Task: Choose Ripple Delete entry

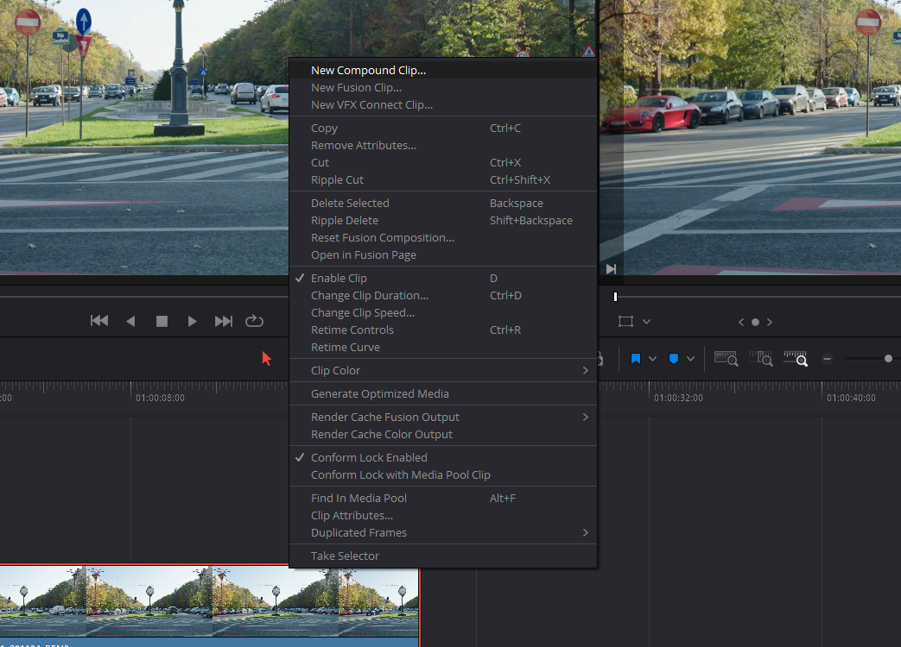Action: 443,220
